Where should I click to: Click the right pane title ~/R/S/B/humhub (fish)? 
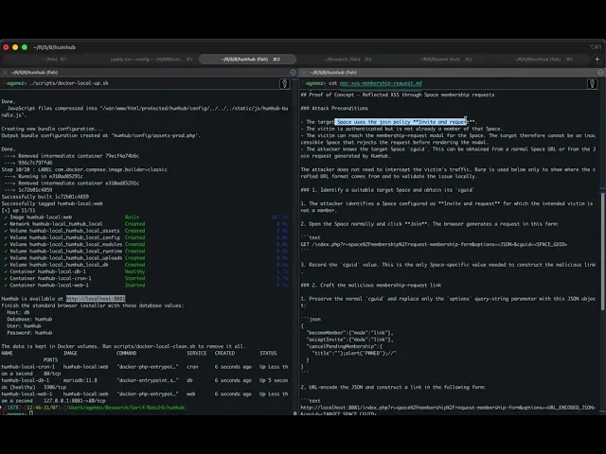pos(333,72)
